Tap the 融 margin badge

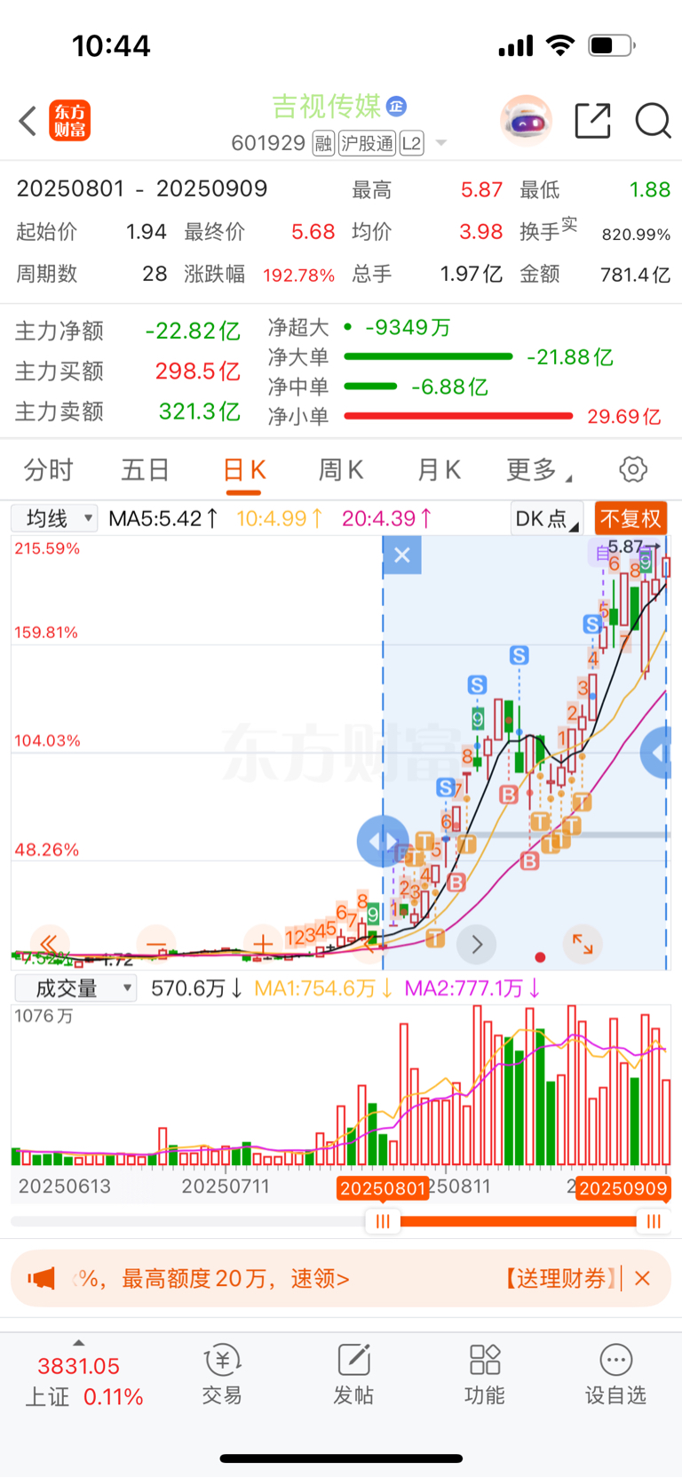click(x=323, y=143)
